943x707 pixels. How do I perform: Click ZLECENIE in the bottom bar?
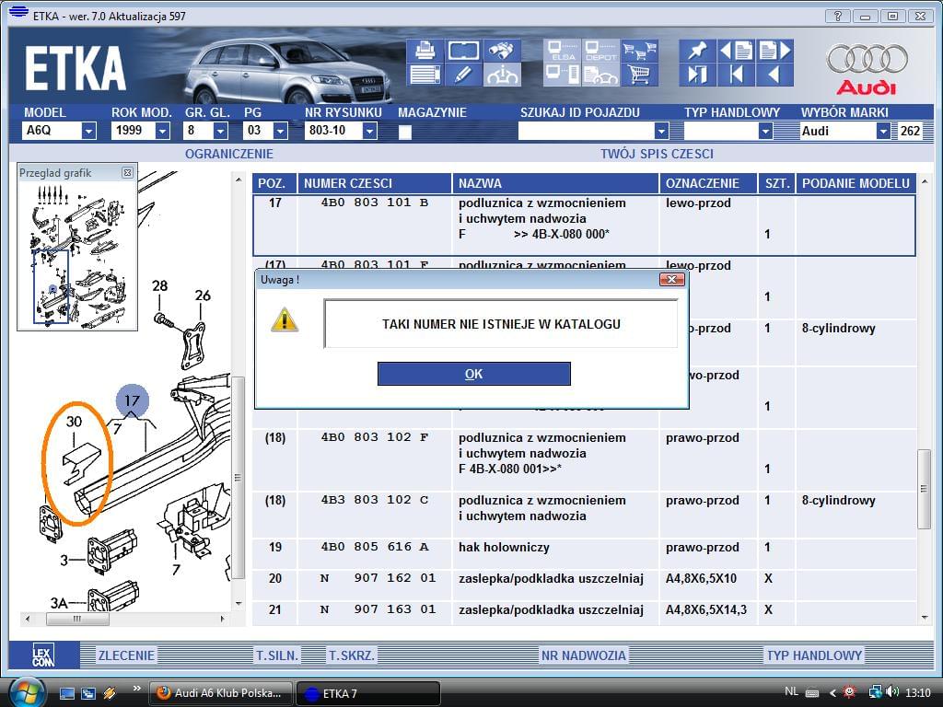pos(126,655)
